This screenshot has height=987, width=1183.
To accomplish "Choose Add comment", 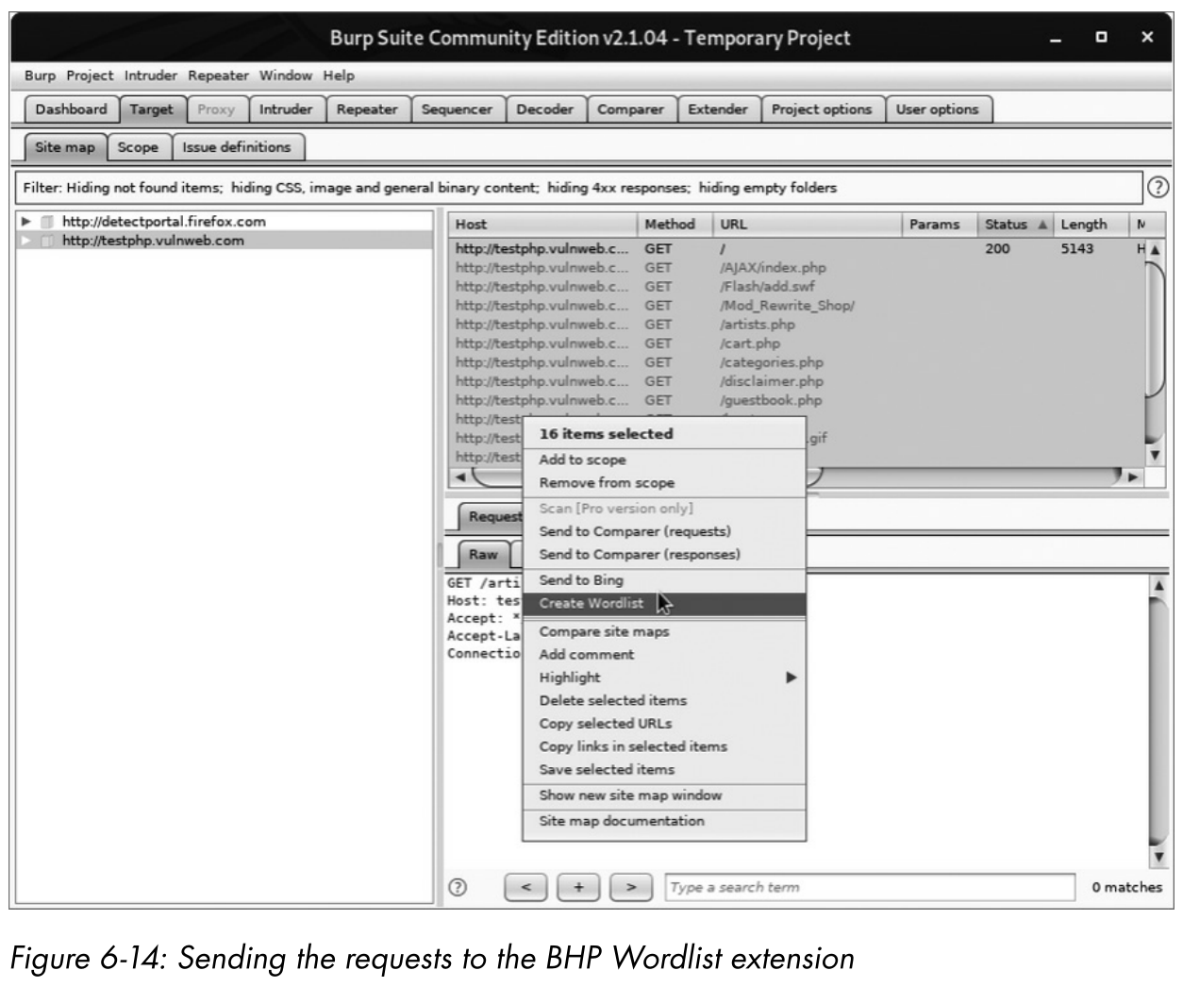I will [x=664, y=654].
